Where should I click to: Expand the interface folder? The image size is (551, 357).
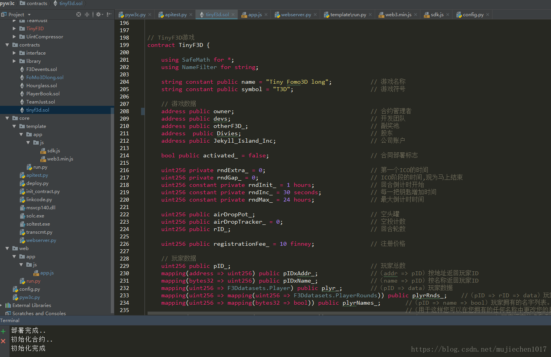pos(14,53)
